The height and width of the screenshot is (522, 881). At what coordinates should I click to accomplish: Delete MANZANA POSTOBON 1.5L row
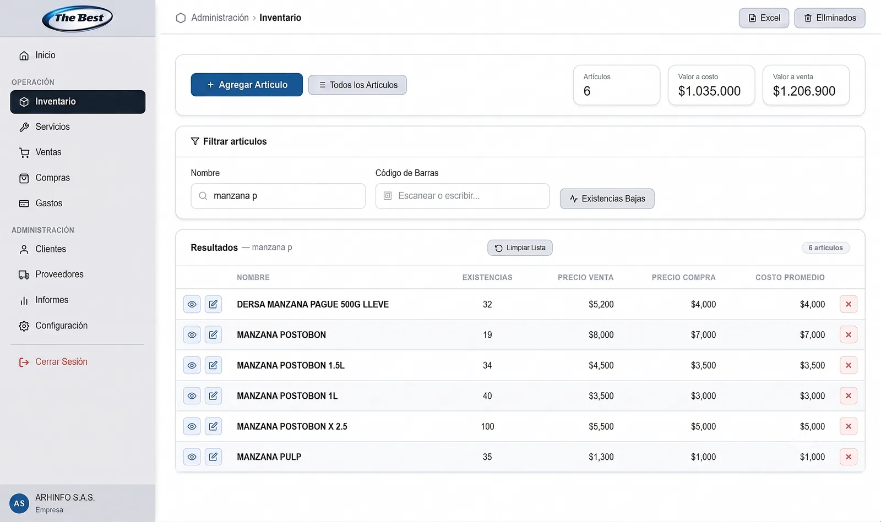tap(849, 365)
